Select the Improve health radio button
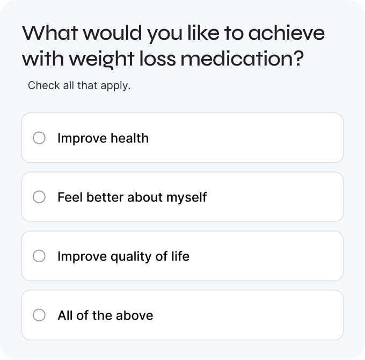Screen dimensions: 365x360 pos(39,138)
